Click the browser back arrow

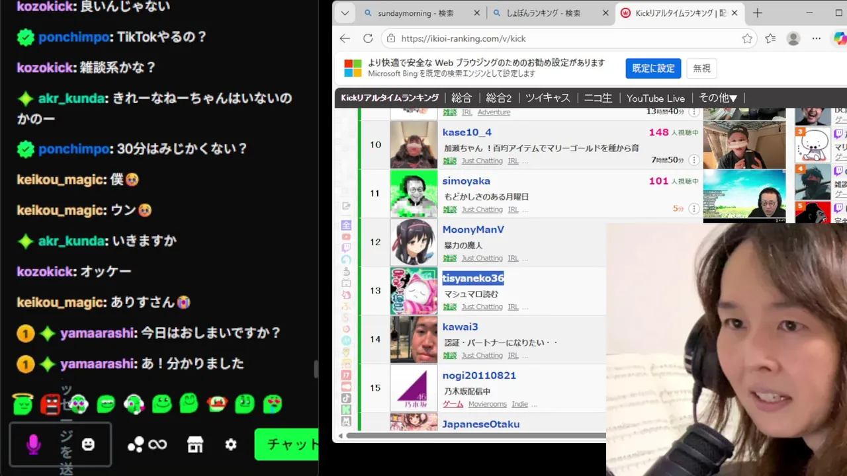[345, 38]
